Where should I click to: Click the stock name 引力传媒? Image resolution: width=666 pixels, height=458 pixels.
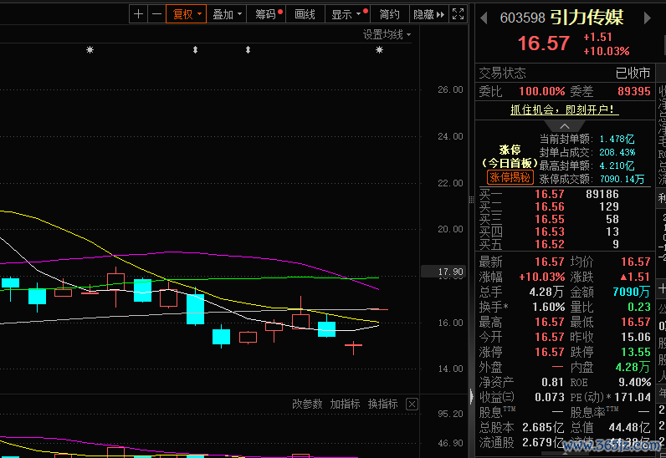tap(587, 18)
